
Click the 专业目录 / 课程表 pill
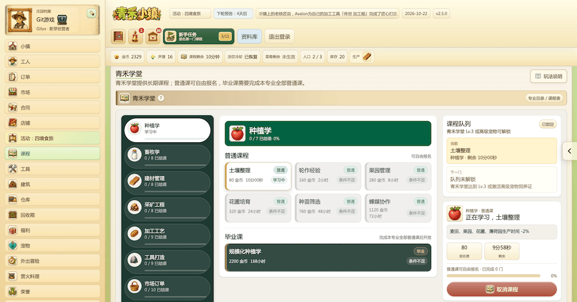pyautogui.click(x=544, y=98)
